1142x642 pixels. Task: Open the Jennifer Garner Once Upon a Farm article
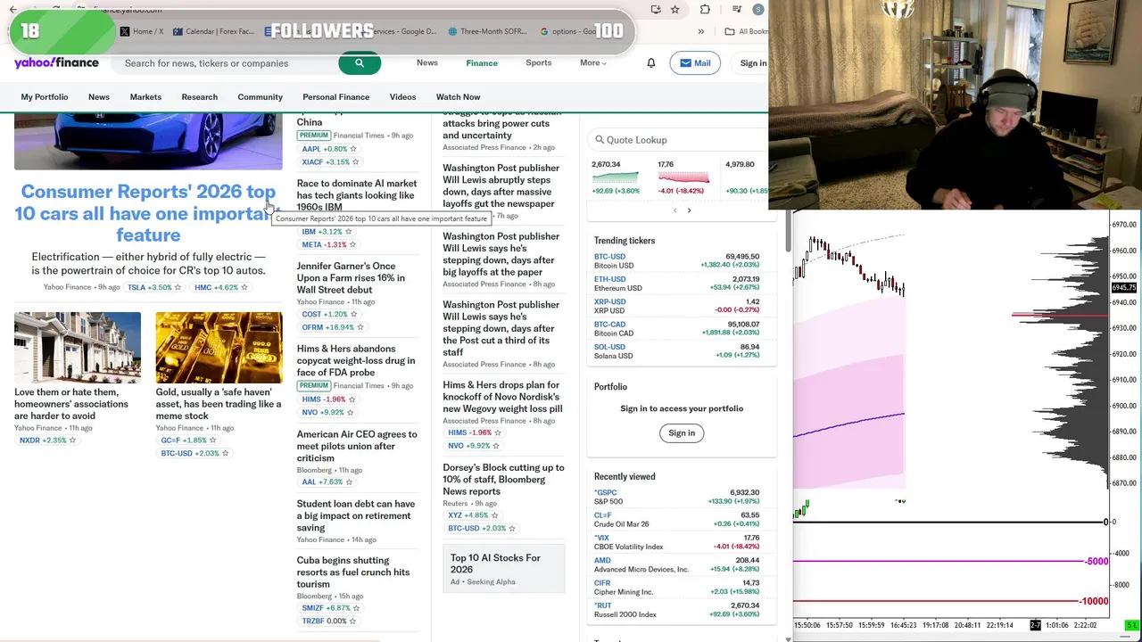point(351,278)
